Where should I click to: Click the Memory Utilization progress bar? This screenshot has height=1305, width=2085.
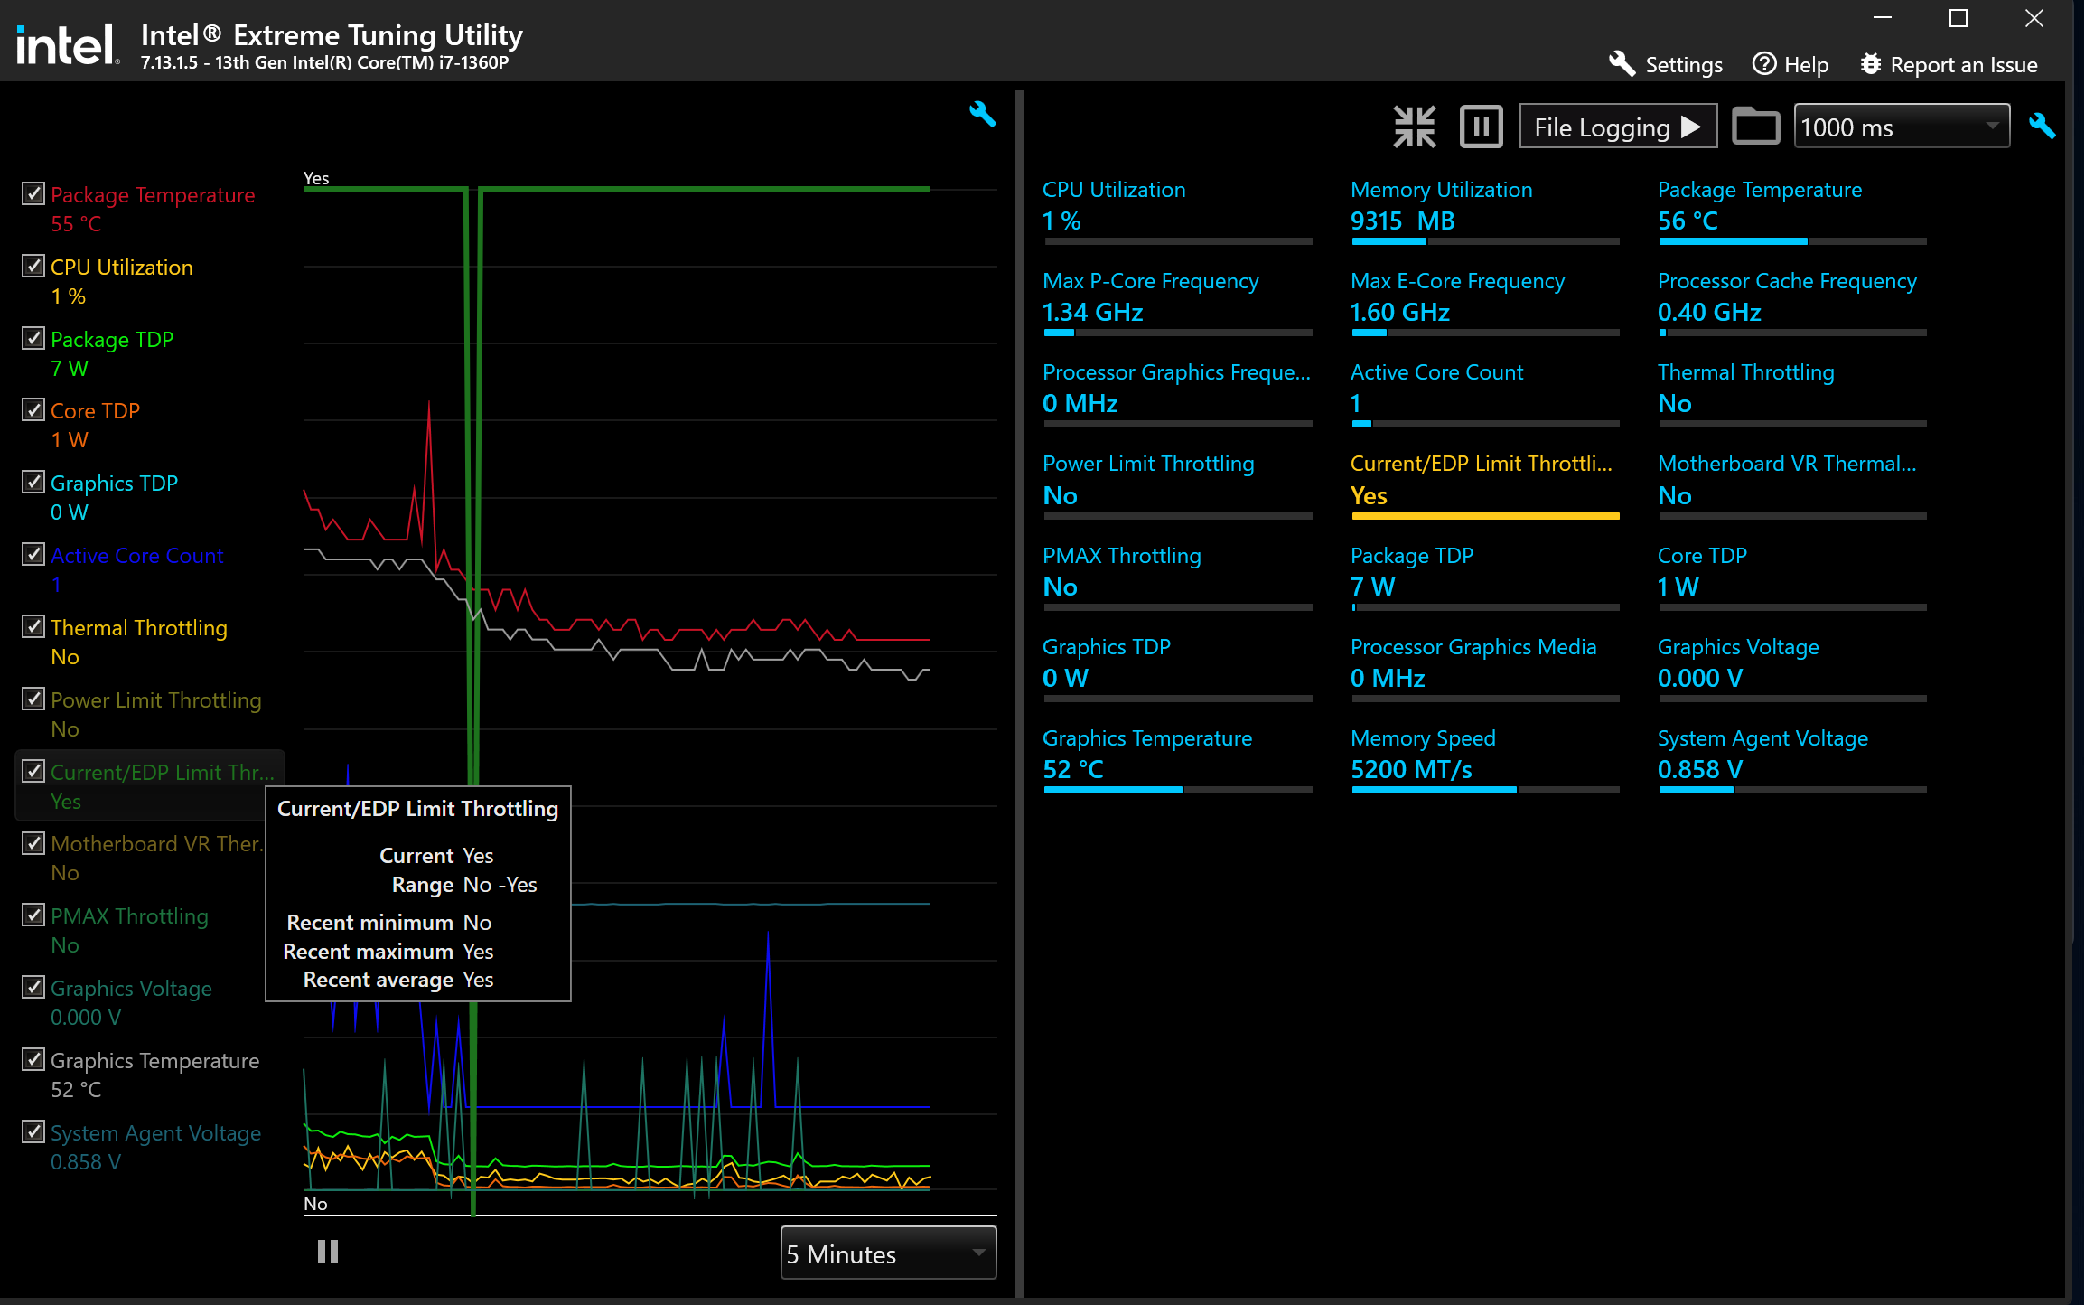point(1485,241)
